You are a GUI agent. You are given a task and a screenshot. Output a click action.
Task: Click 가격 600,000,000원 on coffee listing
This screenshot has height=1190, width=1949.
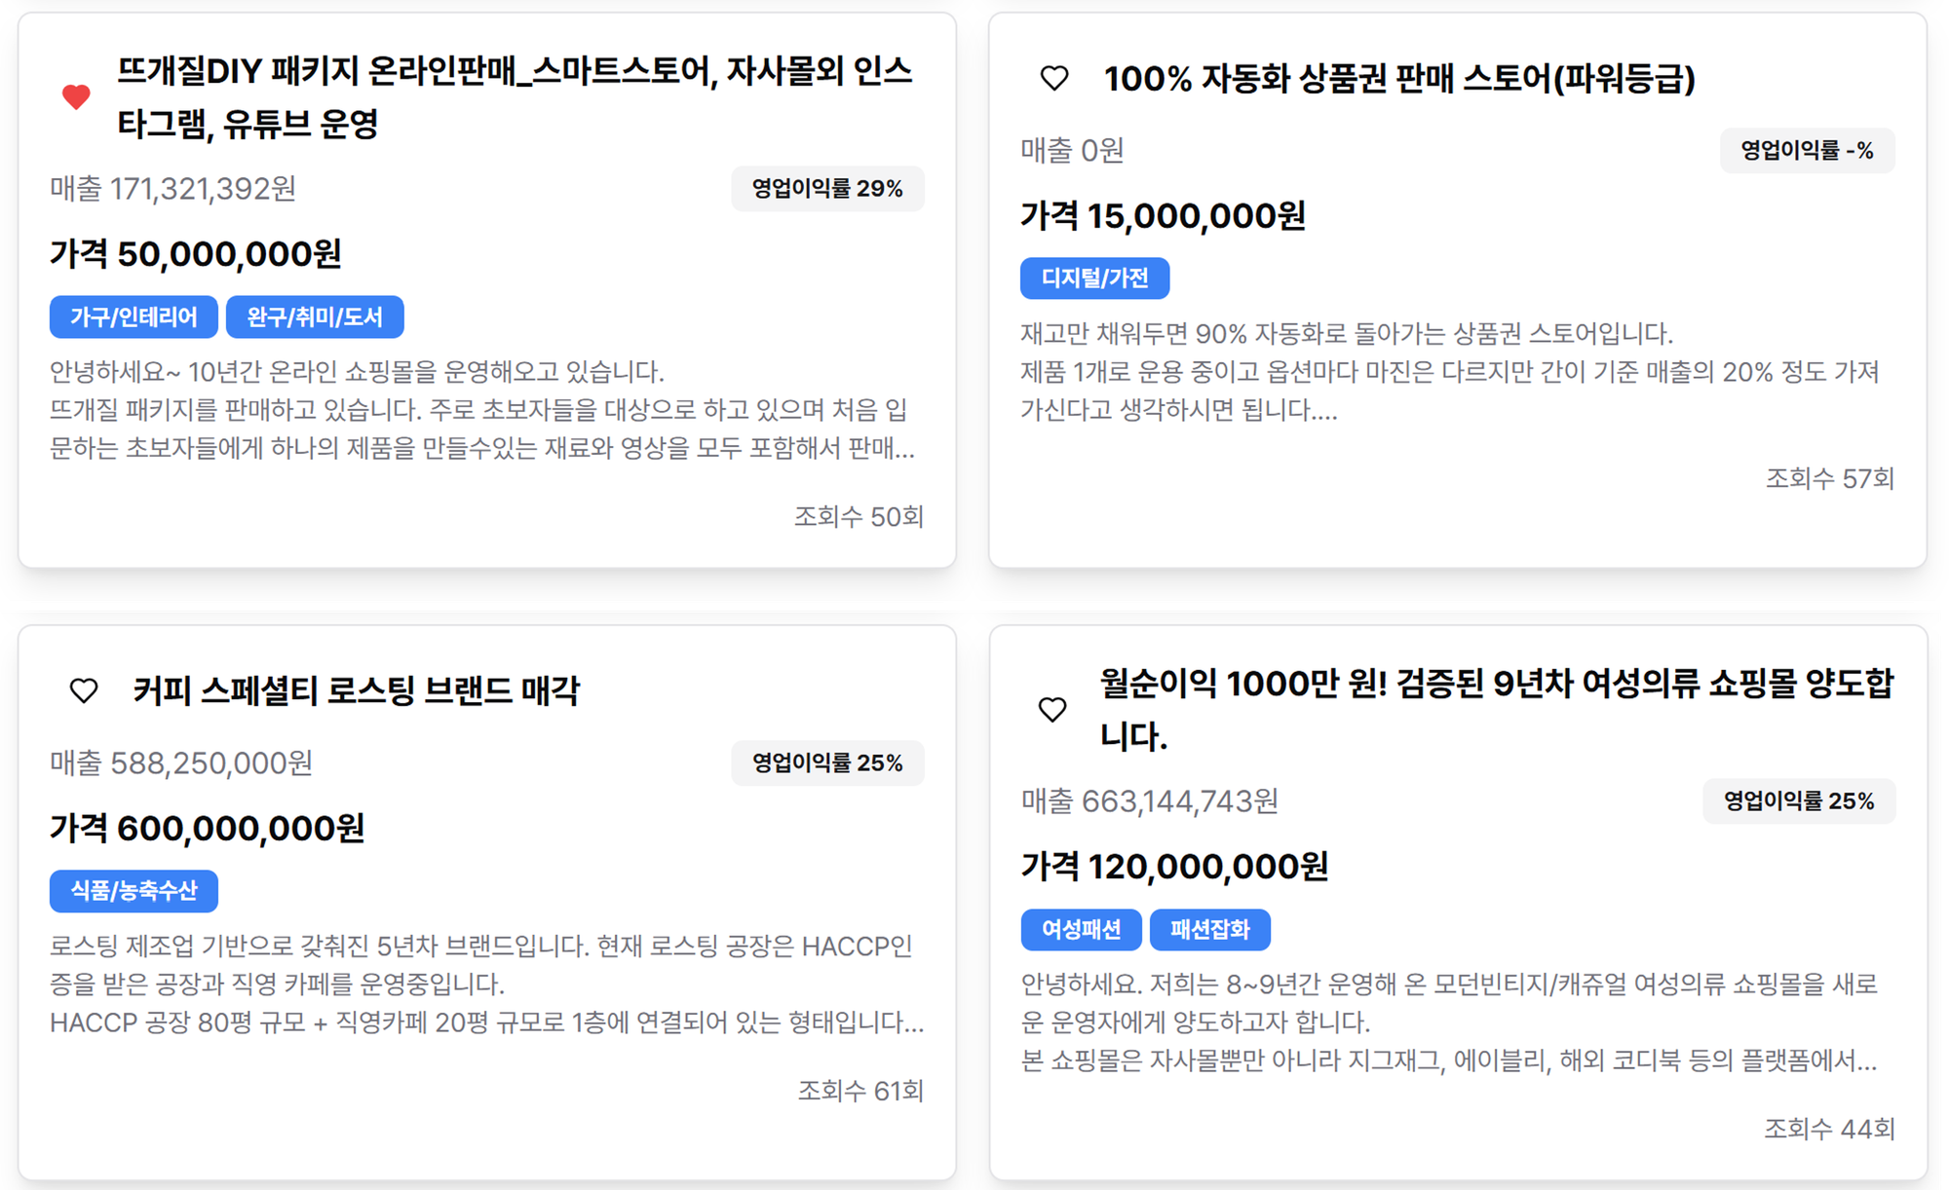pos(207,829)
